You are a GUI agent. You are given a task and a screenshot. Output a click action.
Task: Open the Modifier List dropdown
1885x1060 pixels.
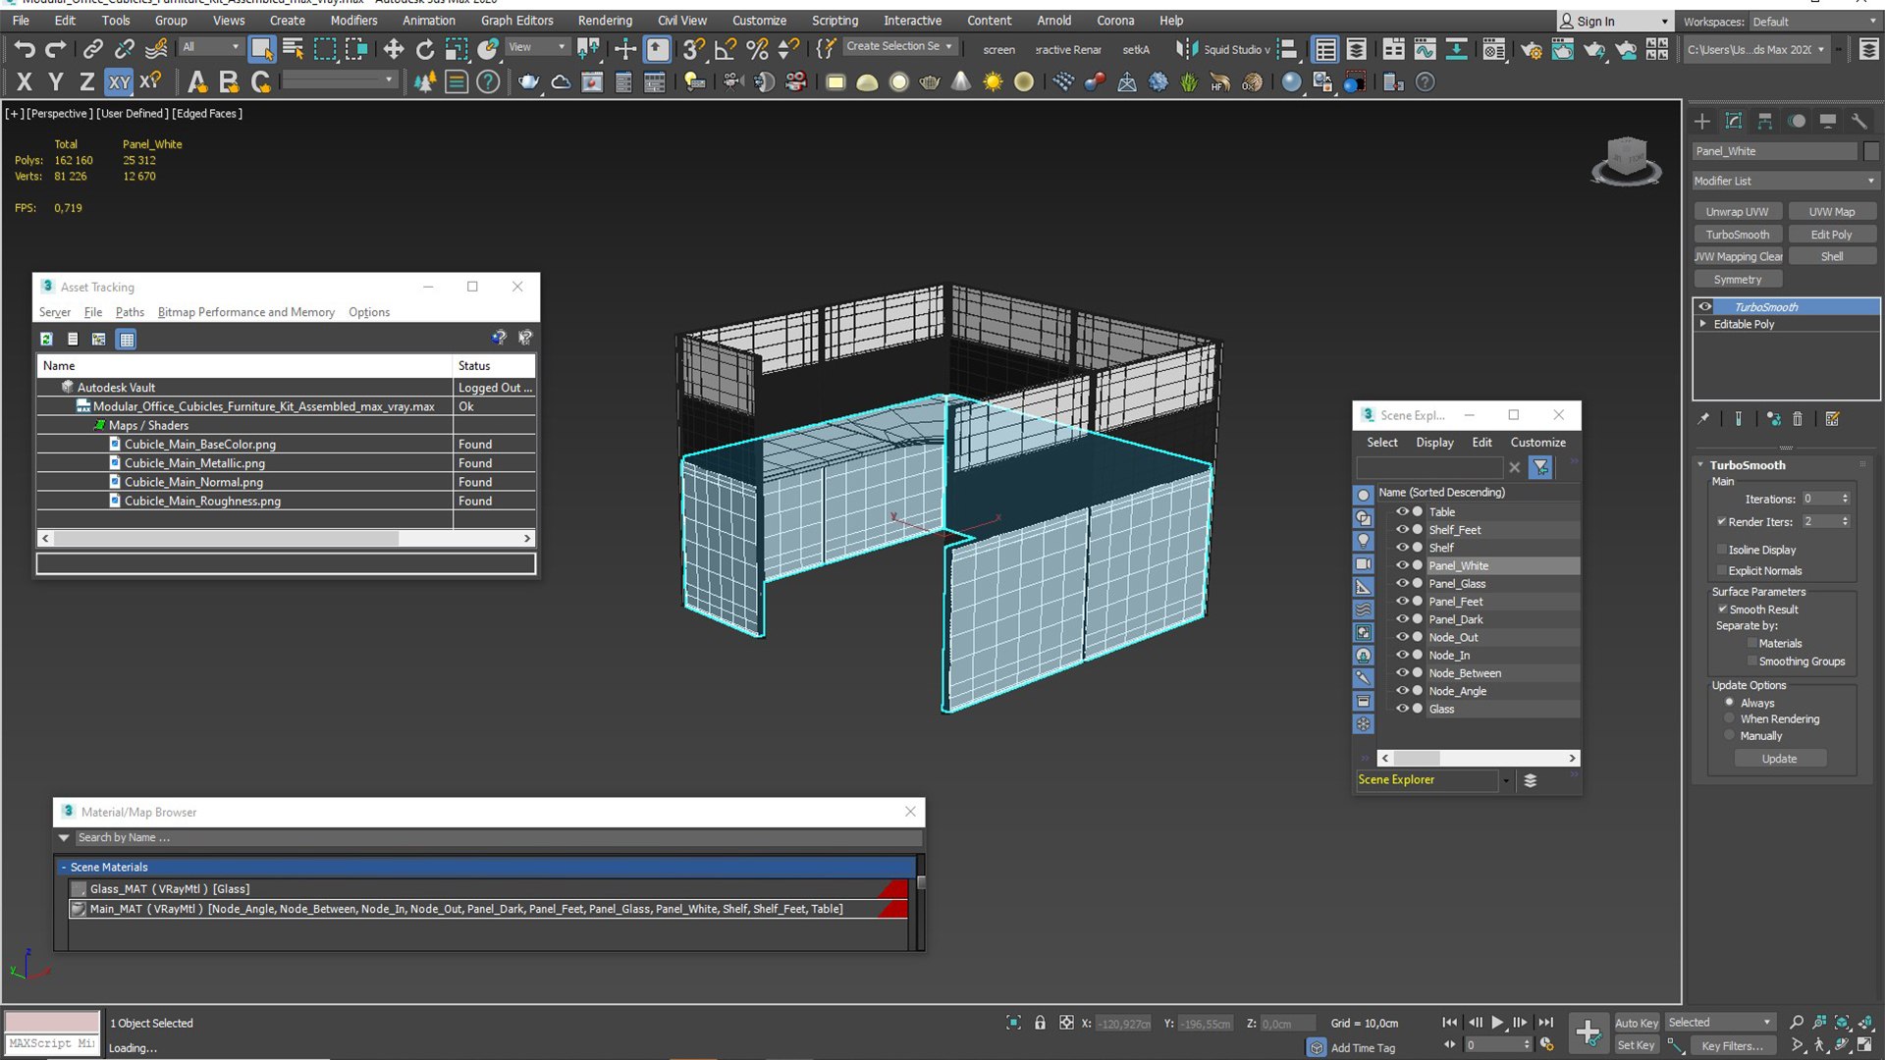(1785, 181)
